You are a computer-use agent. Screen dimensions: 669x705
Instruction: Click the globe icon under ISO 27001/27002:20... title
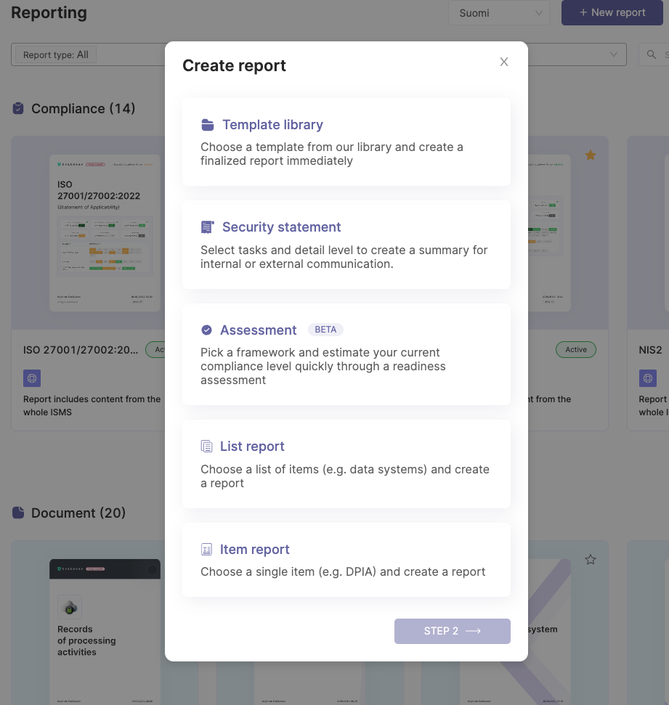(x=32, y=378)
